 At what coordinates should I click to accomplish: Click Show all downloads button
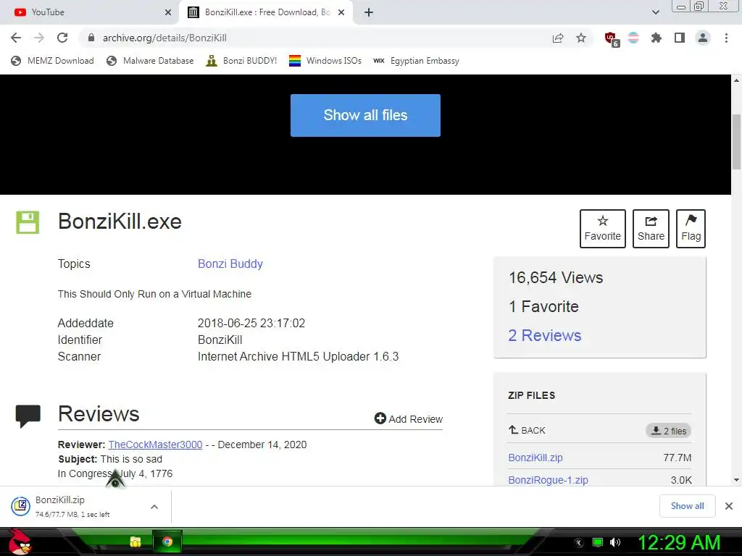coord(687,506)
